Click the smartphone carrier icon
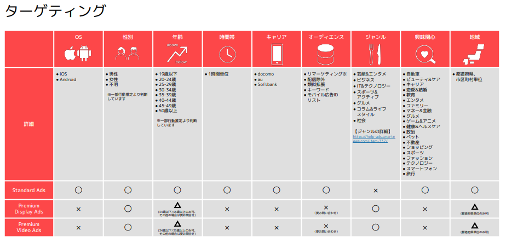 pos(277,54)
